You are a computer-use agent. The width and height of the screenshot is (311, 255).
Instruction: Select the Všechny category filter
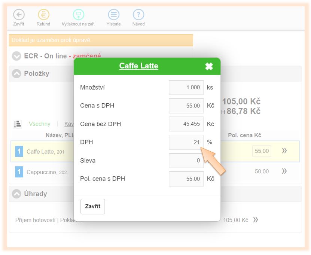click(x=39, y=124)
